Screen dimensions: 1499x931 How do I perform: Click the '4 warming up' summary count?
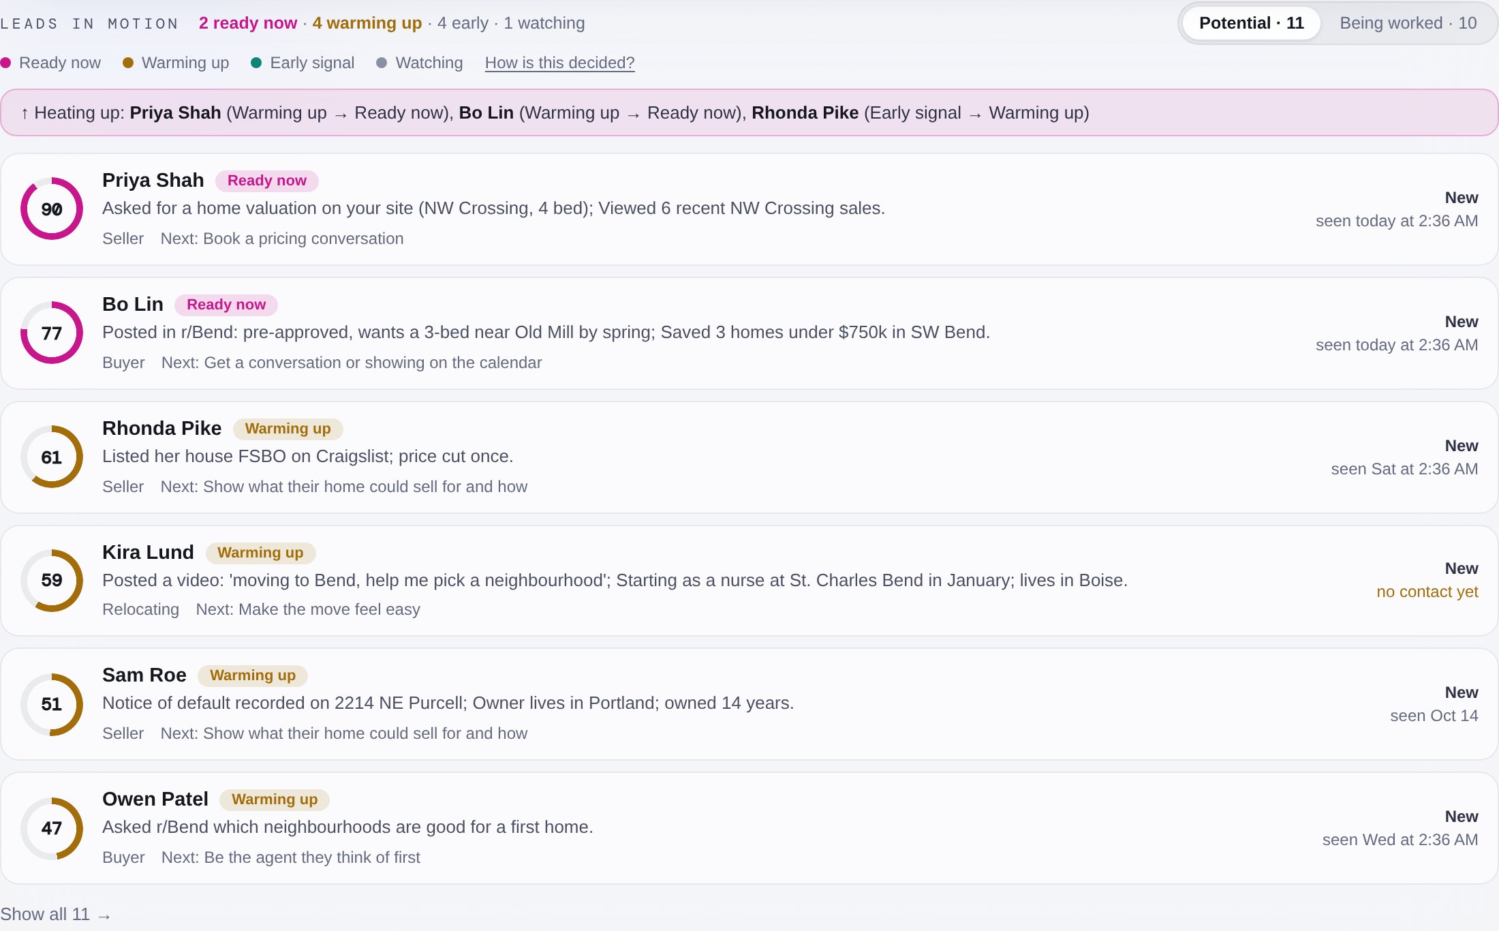click(367, 23)
